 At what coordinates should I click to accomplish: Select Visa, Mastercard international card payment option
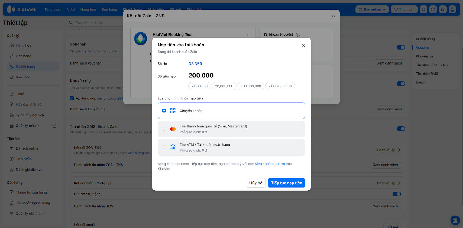tap(164, 129)
